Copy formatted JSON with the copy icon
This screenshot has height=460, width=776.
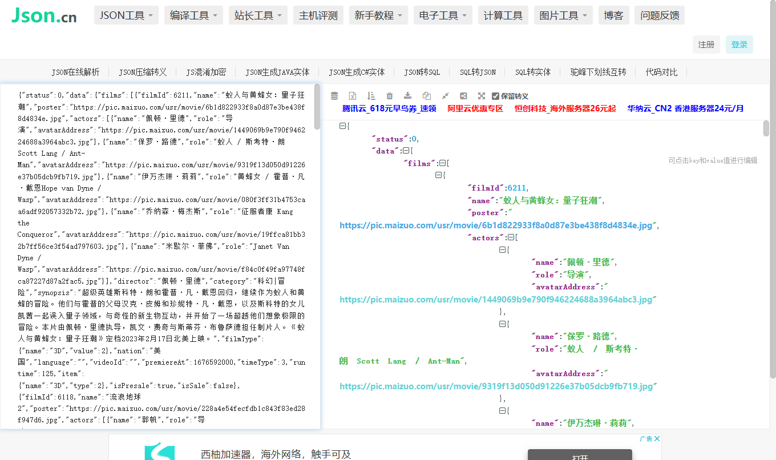click(426, 96)
